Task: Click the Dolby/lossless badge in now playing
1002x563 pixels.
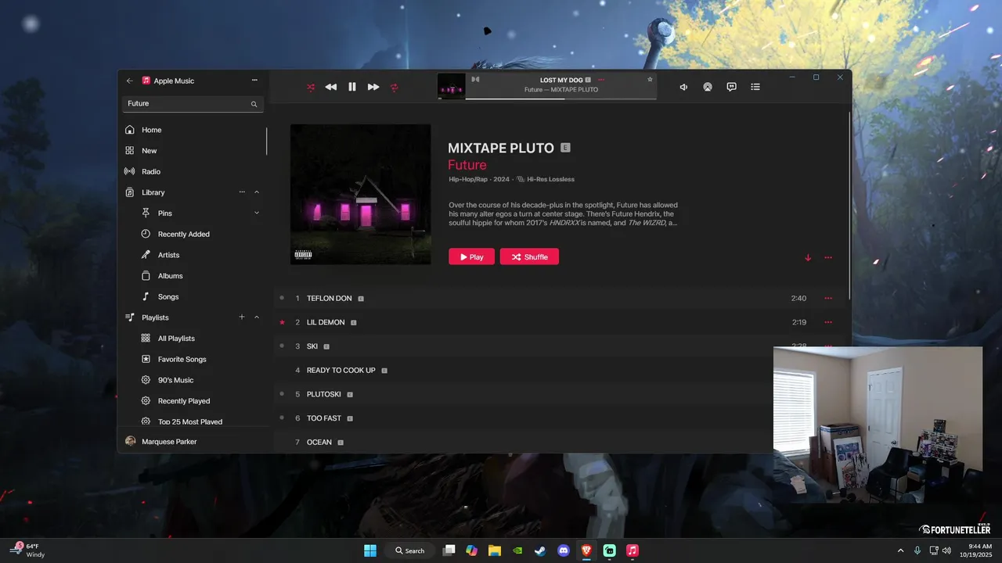Action: point(475,79)
